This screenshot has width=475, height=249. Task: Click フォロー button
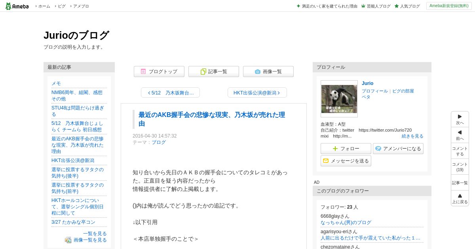pyautogui.click(x=346, y=149)
